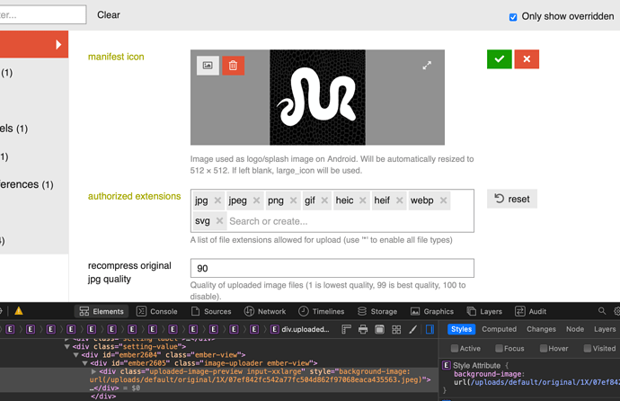Select the active orange sidebar category

(34, 44)
